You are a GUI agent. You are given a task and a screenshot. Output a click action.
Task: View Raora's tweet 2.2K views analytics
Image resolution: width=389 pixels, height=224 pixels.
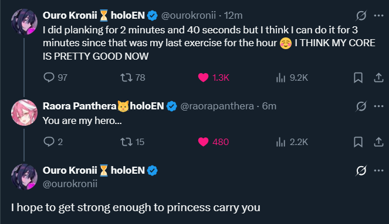tap(280, 142)
